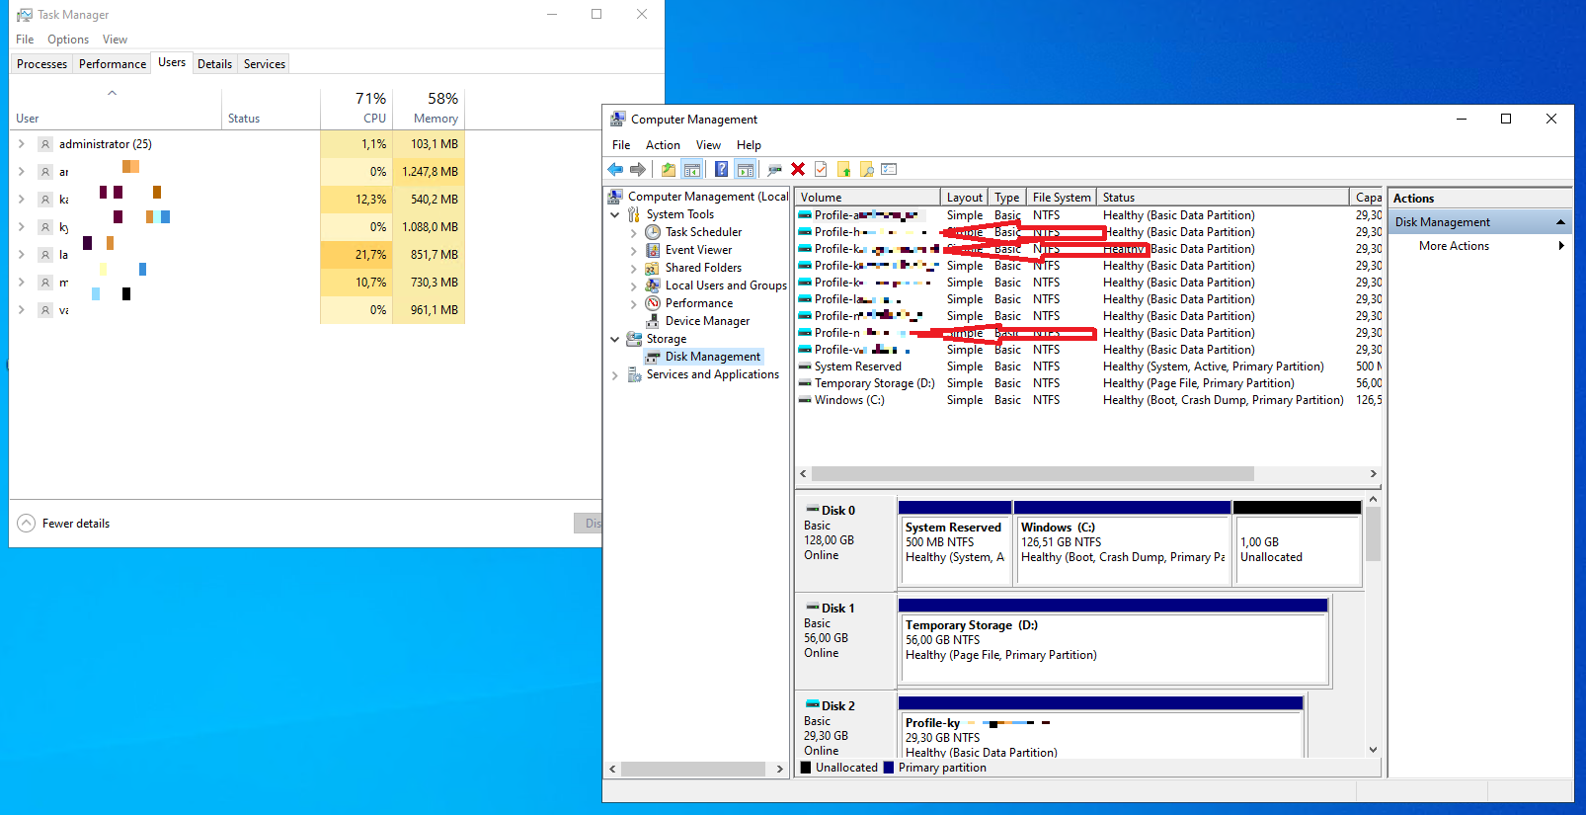Select the Device Manager icon in tree
Image resolution: width=1586 pixels, height=815 pixels.
(653, 321)
